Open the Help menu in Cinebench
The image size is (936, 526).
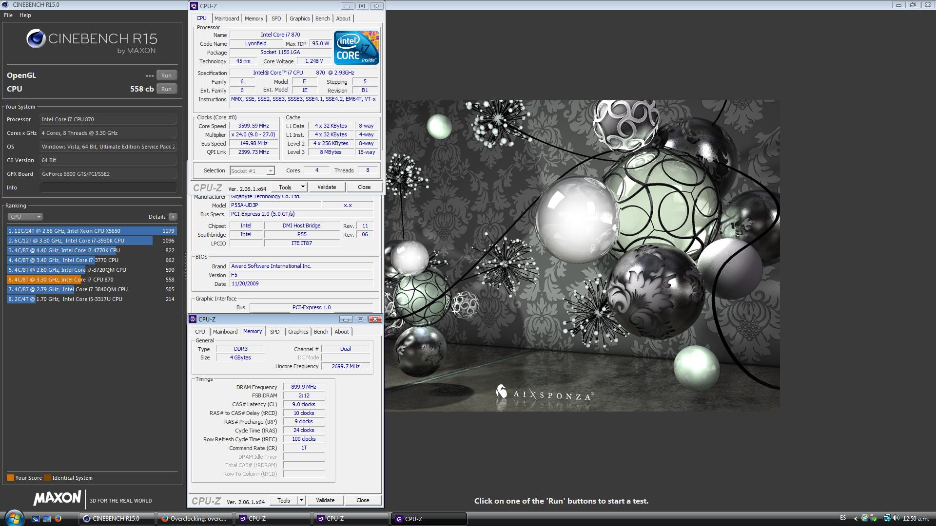click(25, 15)
